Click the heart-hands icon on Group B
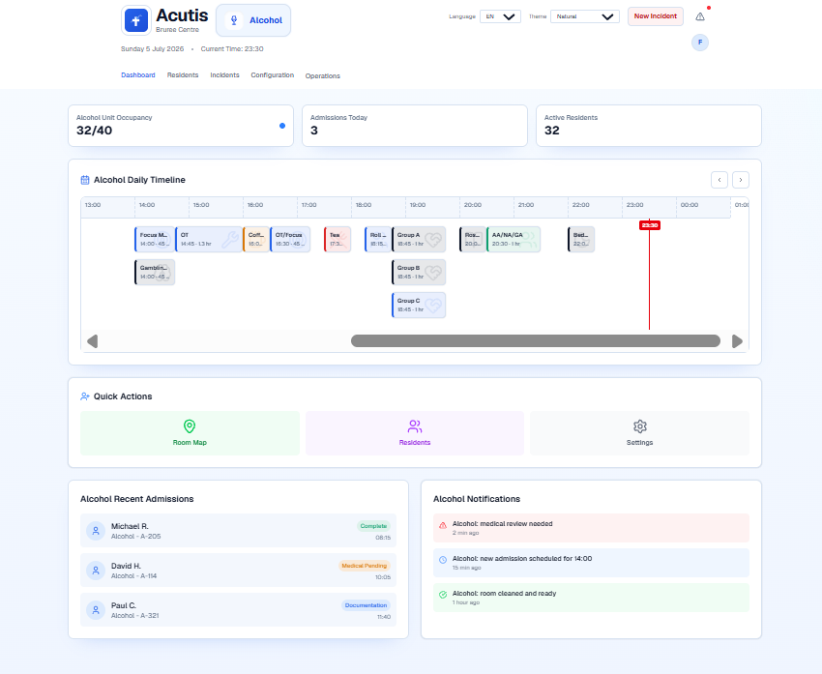The width and height of the screenshot is (822, 674). click(433, 273)
